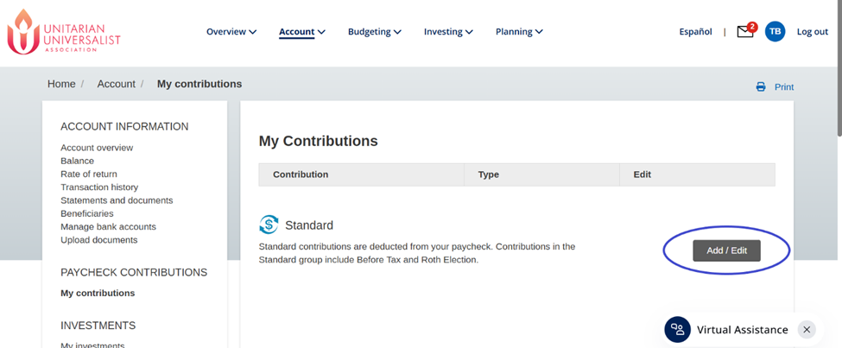Open the Budgeting dropdown menu

click(x=374, y=32)
